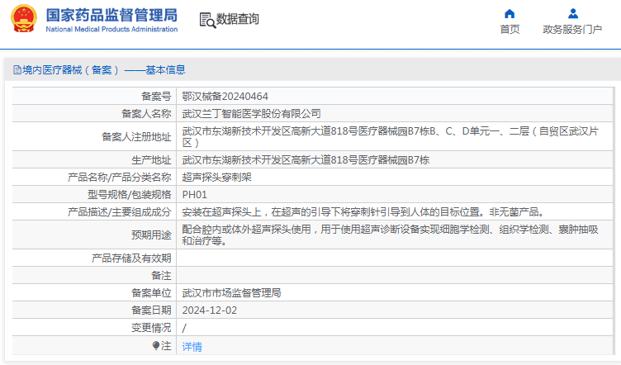Select product name 超声探头穿刺架
This screenshot has width=621, height=365.
click(x=216, y=178)
